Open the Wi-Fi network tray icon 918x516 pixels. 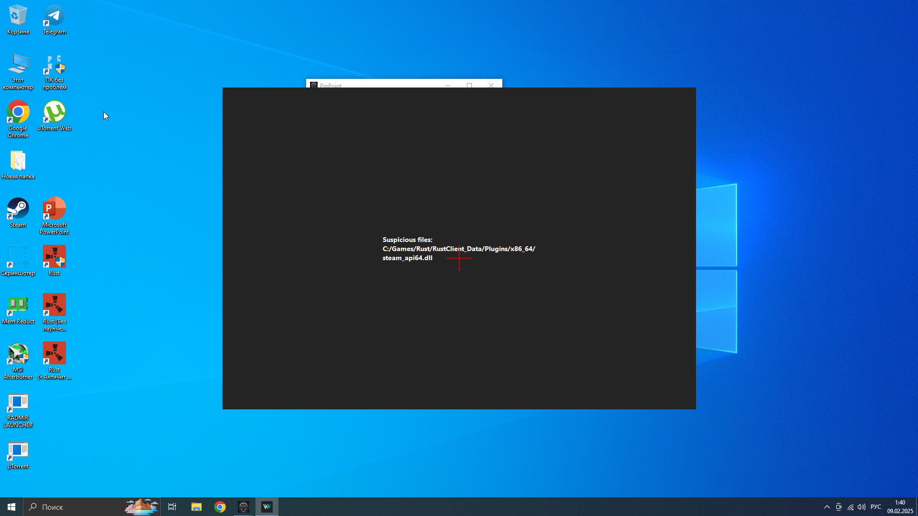[850, 507]
